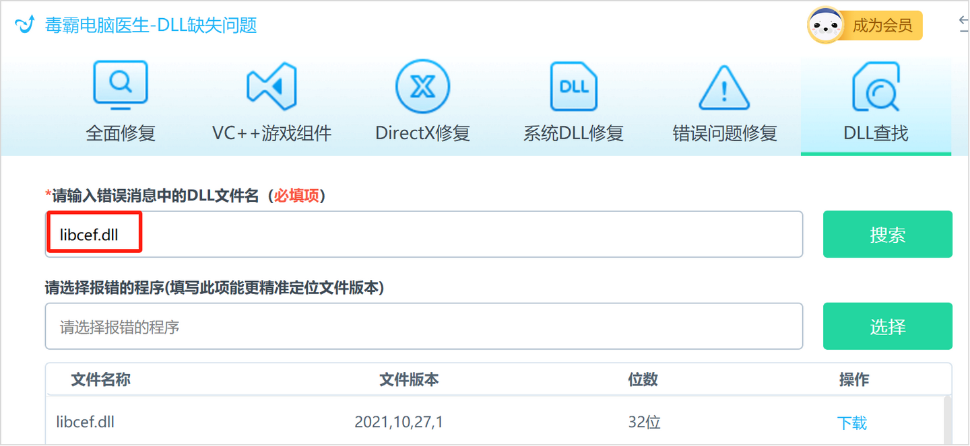Click the 选择 button to pick a program
The height and width of the screenshot is (446, 970).
(x=887, y=326)
